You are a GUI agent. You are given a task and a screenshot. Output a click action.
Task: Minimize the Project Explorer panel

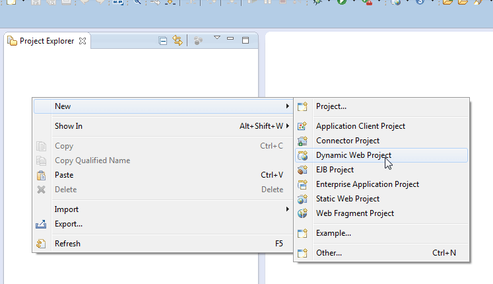pos(230,38)
